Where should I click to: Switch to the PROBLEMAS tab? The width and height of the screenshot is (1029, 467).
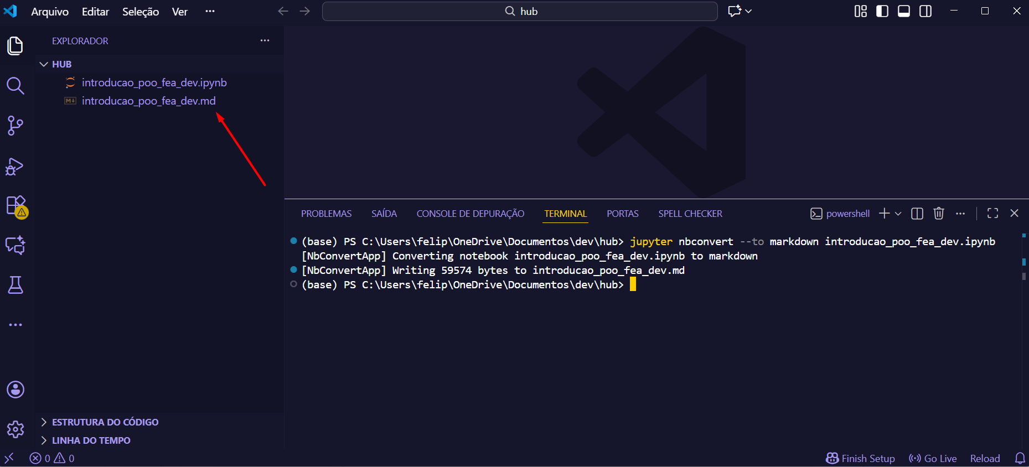(x=326, y=214)
